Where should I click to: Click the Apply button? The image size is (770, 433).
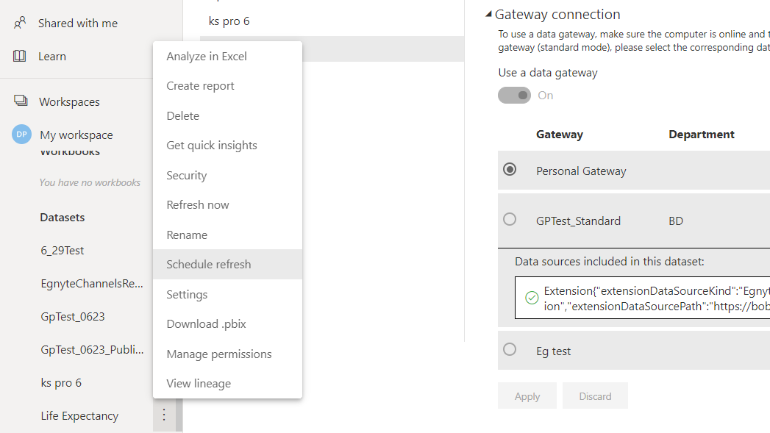[527, 396]
